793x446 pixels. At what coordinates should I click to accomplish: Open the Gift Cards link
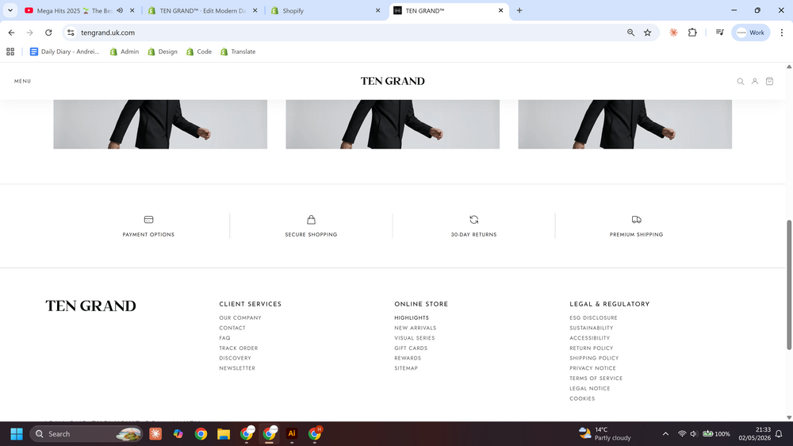(411, 348)
